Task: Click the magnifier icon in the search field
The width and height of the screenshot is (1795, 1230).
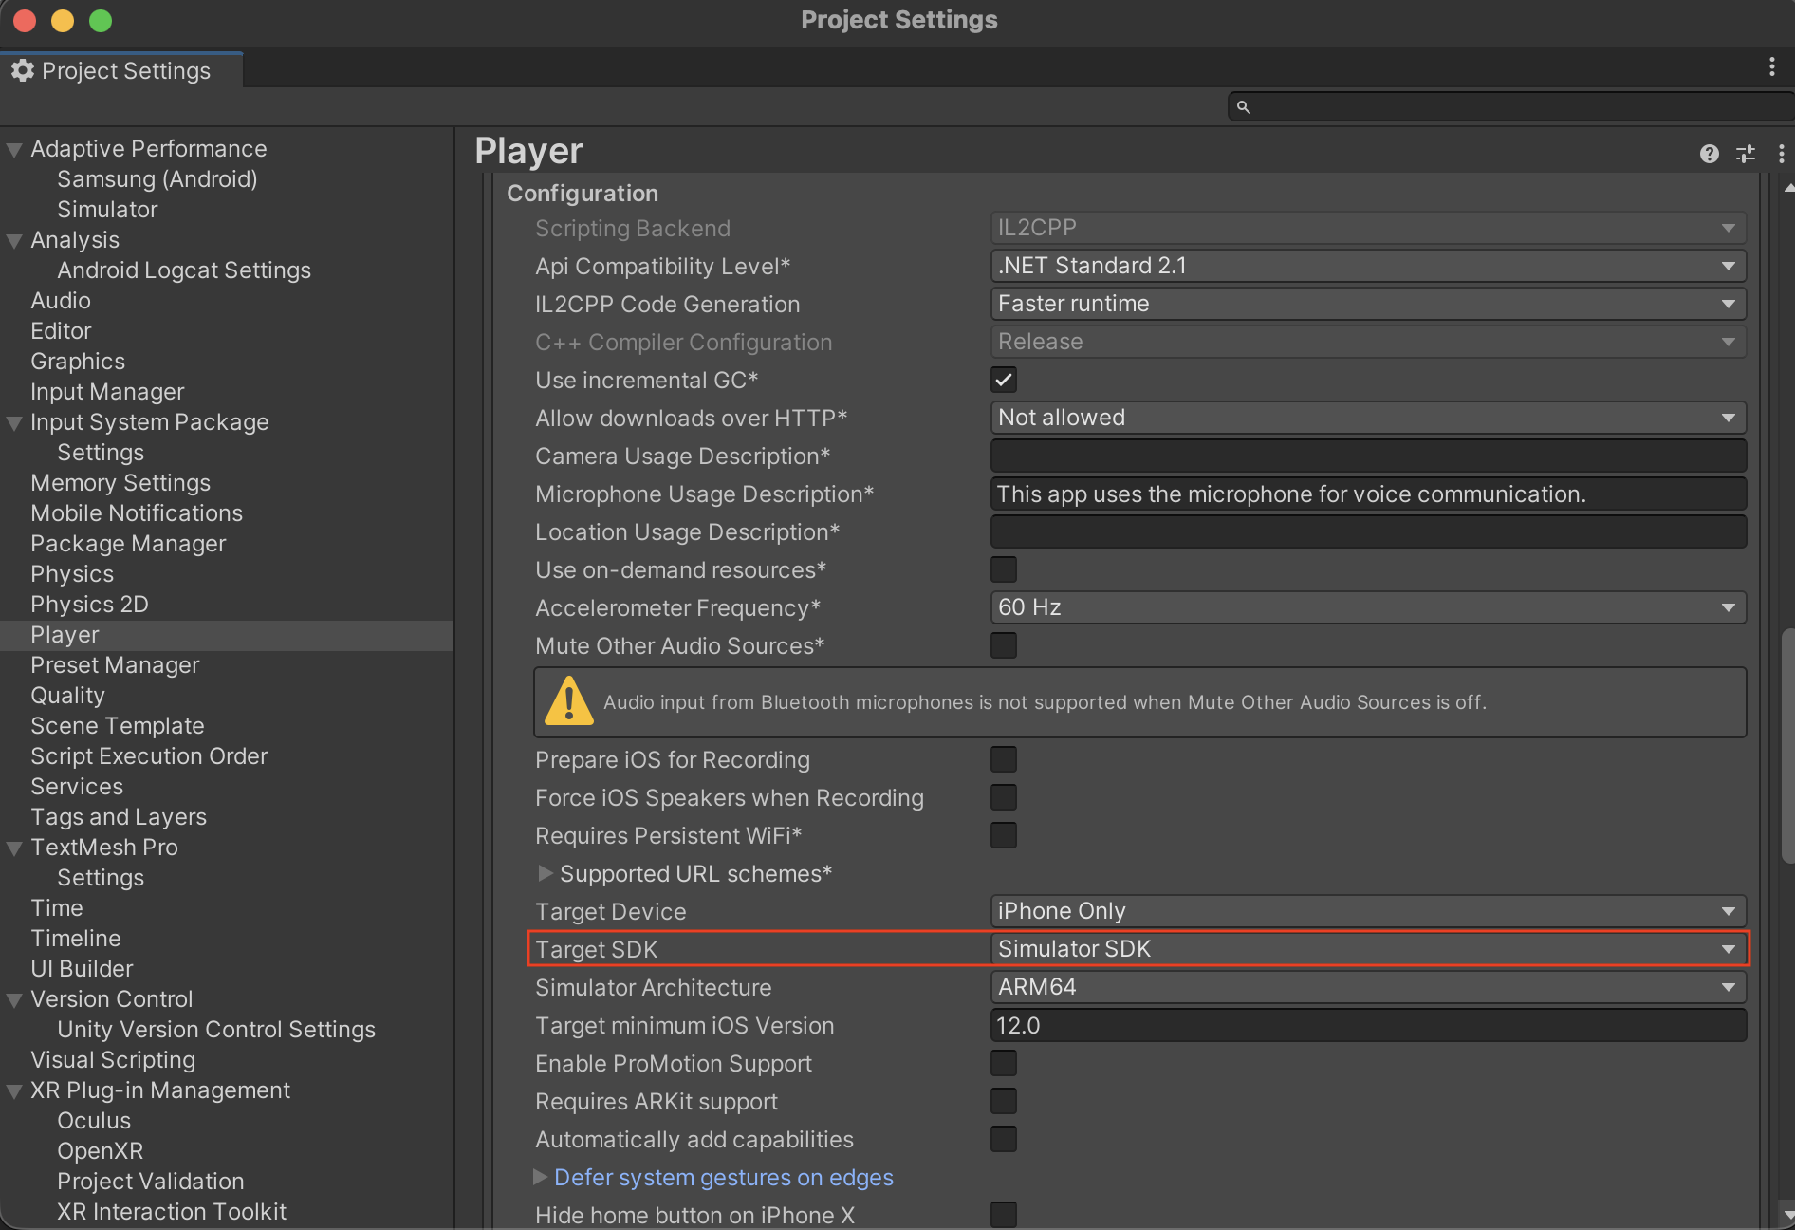Action: pos(1244,106)
